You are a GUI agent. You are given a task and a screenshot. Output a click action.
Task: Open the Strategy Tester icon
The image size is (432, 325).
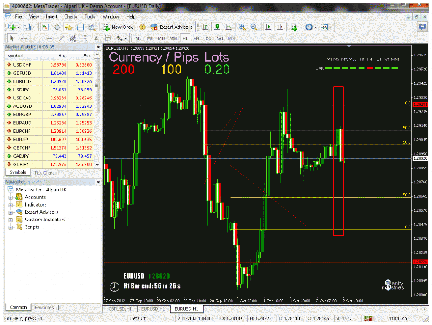tap(92, 27)
